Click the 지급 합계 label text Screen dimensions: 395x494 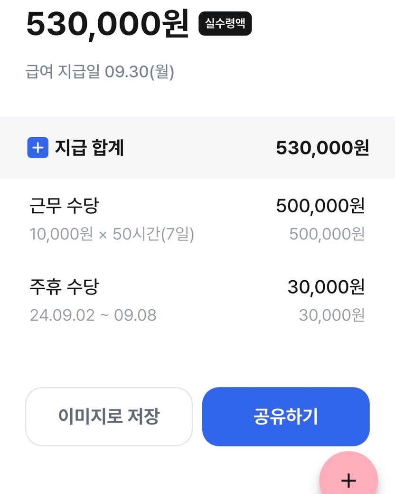tap(89, 148)
